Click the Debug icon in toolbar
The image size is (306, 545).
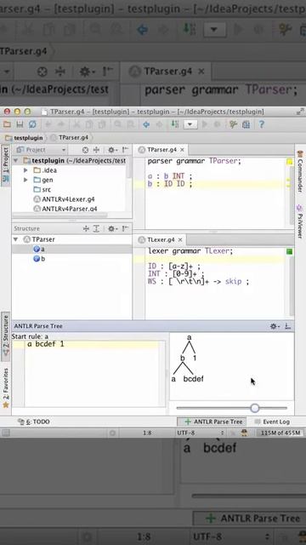[x=218, y=124]
